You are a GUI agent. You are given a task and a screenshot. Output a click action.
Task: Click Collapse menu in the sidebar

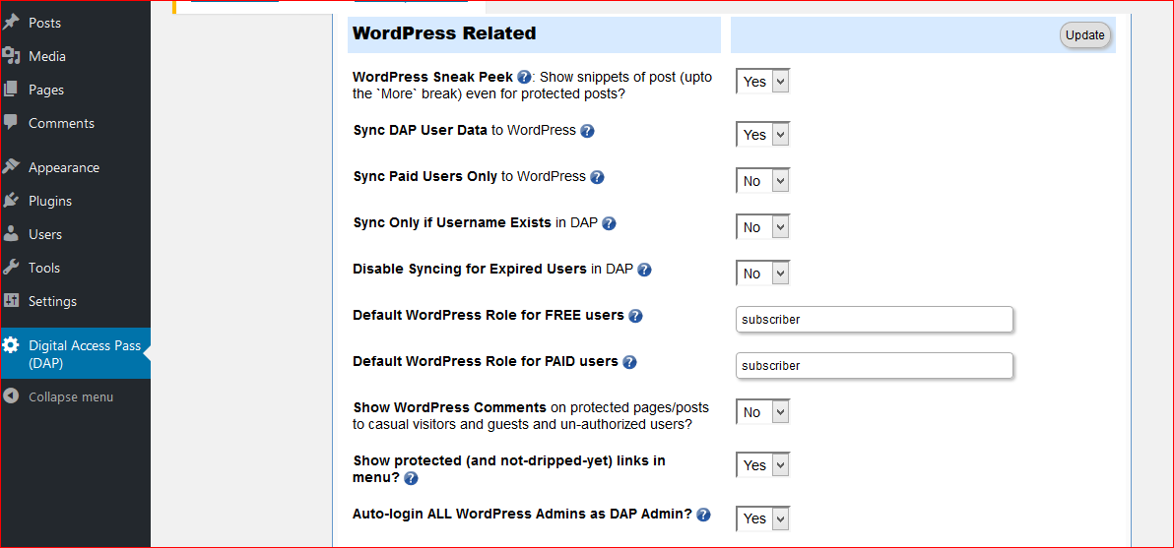pyautogui.click(x=70, y=396)
